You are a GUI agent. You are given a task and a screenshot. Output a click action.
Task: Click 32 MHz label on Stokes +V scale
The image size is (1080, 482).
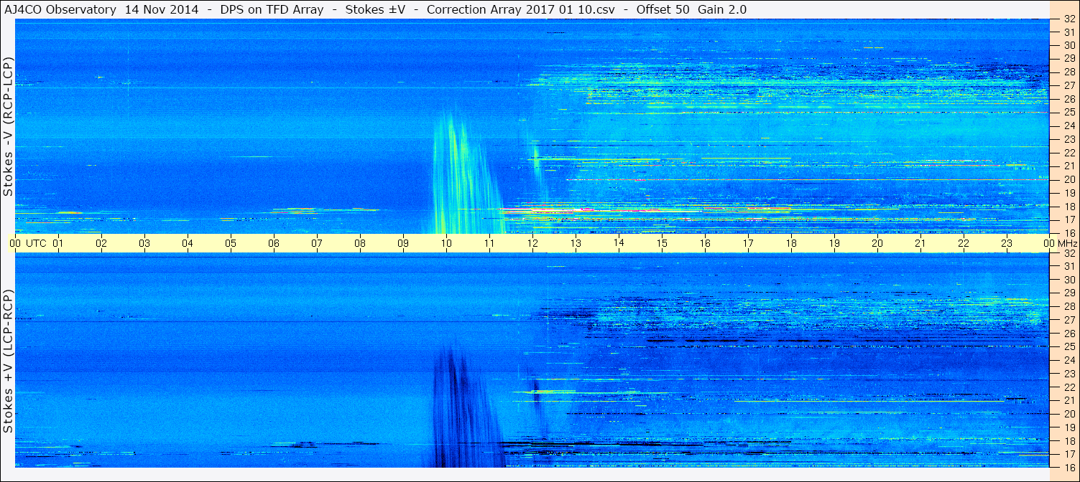point(1069,253)
